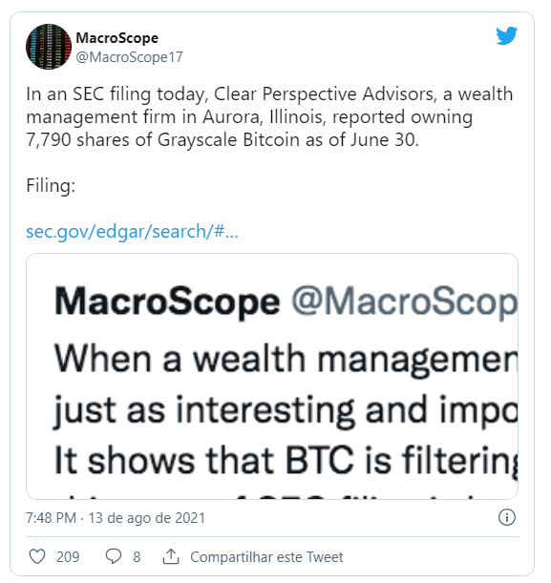This screenshot has height=583, width=551.
Task: Click the 8 replies count
Action: coord(137,557)
